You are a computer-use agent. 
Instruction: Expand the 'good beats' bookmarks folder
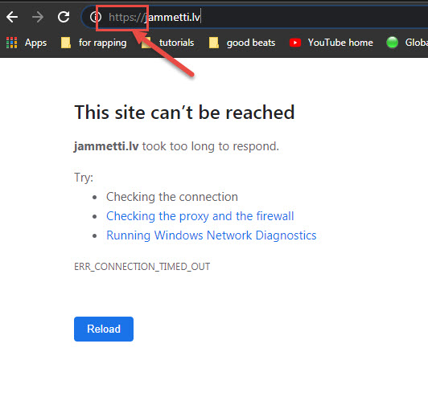click(x=242, y=43)
